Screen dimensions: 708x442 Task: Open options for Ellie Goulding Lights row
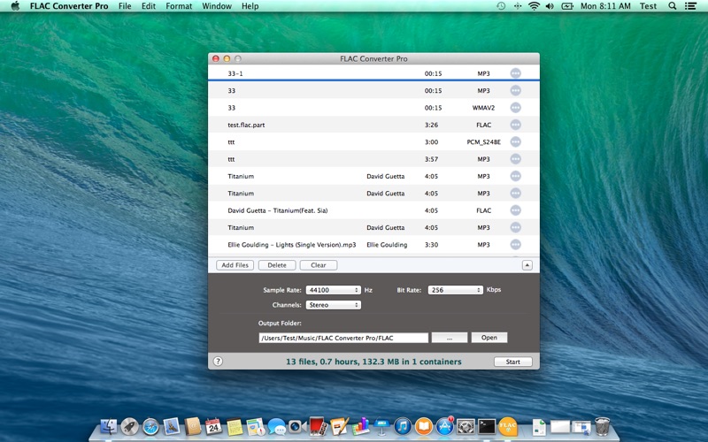click(515, 245)
